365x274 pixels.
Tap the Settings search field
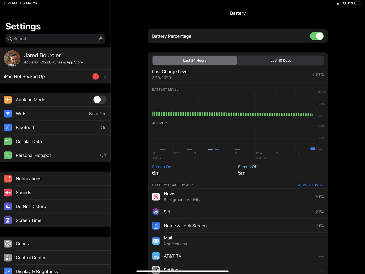(55, 39)
